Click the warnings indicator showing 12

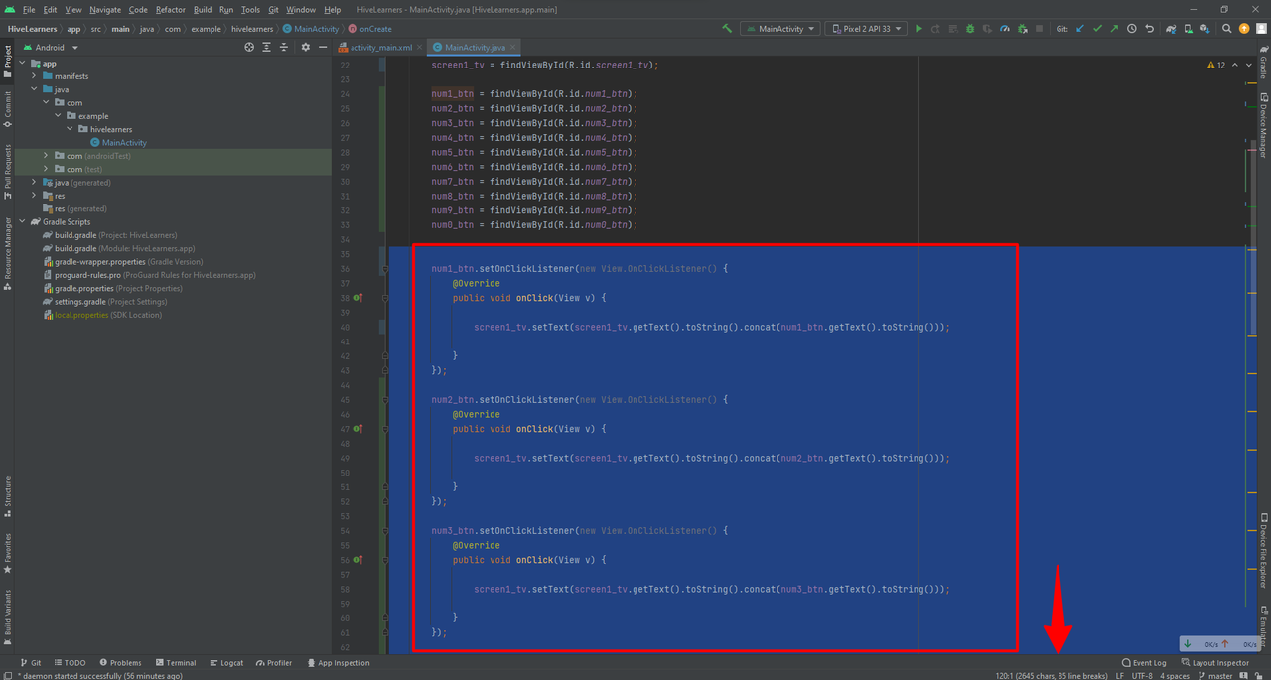1216,65
